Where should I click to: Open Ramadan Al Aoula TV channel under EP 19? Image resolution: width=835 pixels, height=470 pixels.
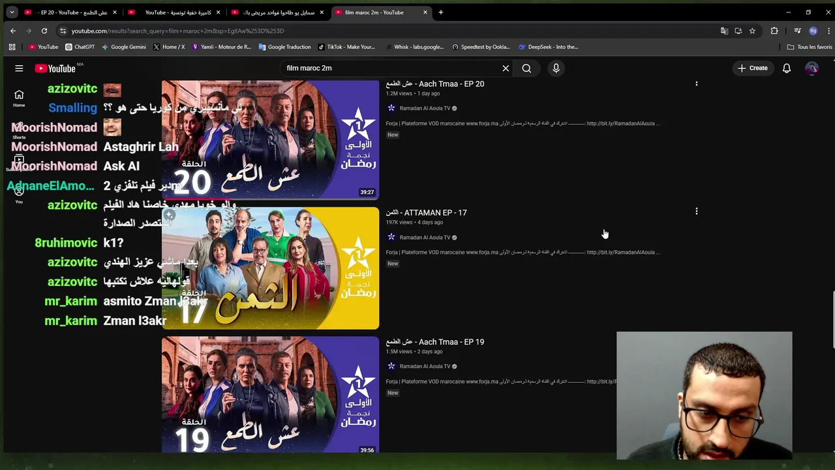(x=425, y=366)
